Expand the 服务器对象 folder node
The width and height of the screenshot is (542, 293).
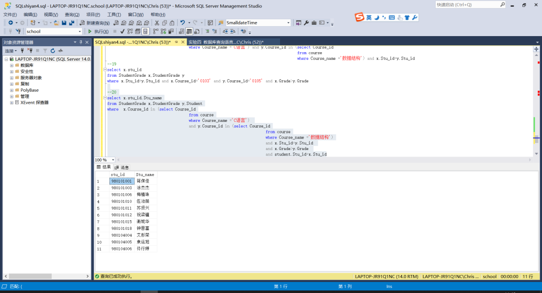[12, 78]
